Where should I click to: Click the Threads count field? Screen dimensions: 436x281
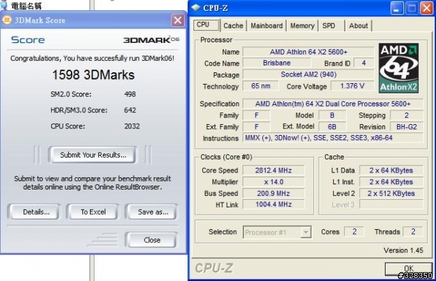click(x=413, y=232)
